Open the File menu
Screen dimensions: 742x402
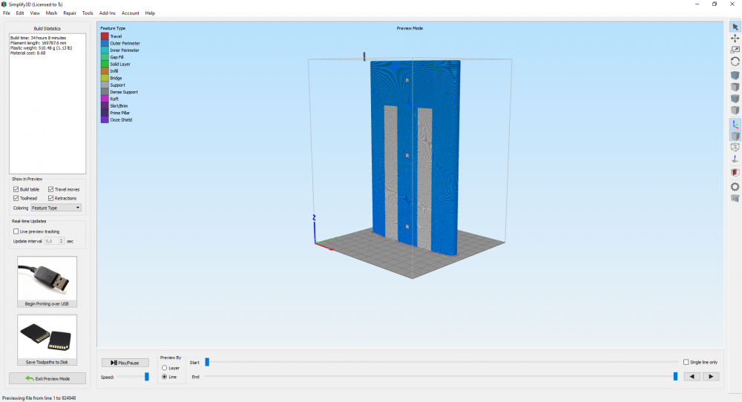tap(7, 13)
